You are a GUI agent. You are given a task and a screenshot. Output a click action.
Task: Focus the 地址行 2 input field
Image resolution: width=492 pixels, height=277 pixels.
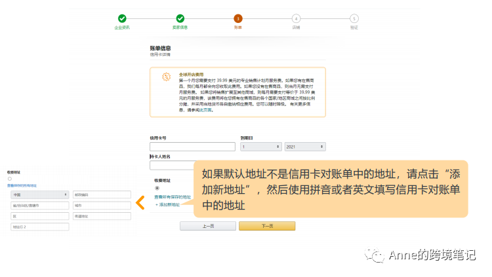[39, 227]
